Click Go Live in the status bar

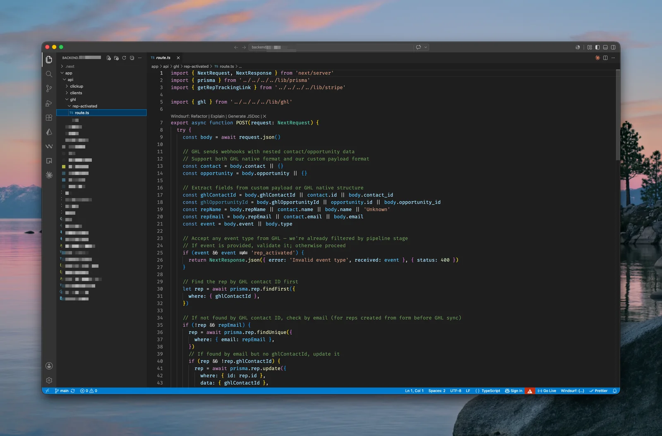[547, 391]
